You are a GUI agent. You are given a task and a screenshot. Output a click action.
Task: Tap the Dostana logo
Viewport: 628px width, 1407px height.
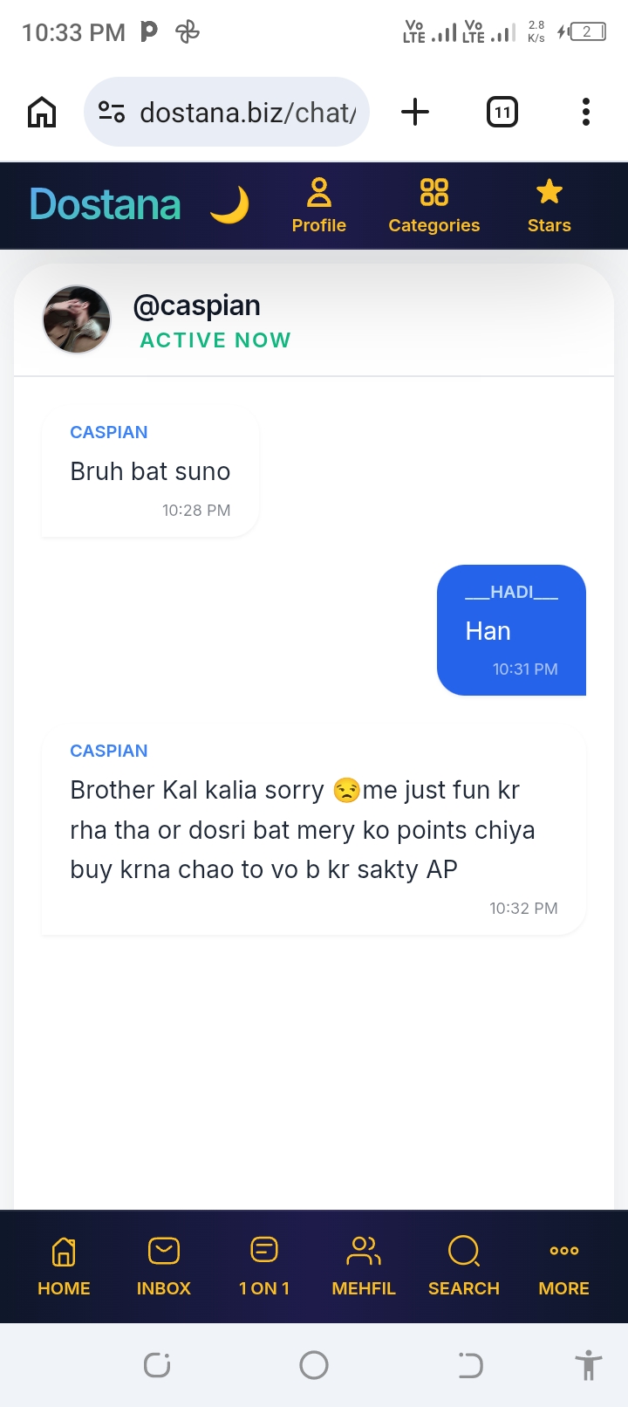[x=106, y=204]
